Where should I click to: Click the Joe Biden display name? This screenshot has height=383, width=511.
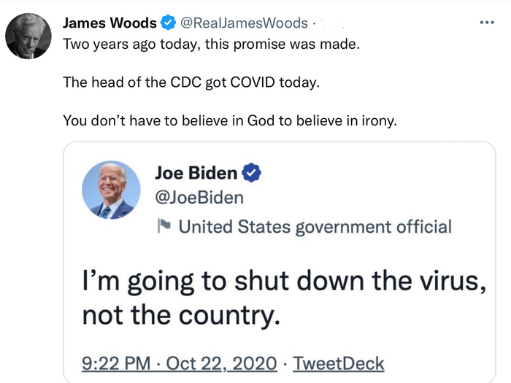196,173
